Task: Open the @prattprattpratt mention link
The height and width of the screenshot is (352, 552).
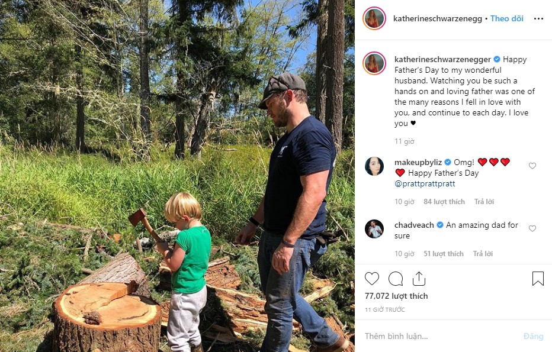Action: (x=425, y=184)
